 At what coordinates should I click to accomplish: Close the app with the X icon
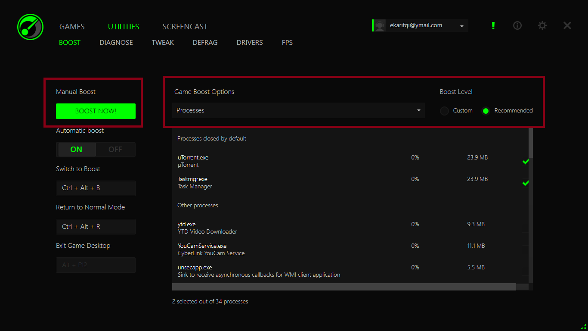click(567, 26)
